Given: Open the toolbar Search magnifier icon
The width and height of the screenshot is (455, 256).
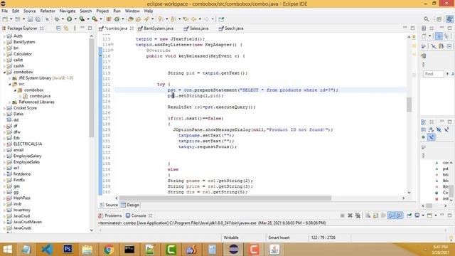Looking at the screenshot, I should 426,19.
